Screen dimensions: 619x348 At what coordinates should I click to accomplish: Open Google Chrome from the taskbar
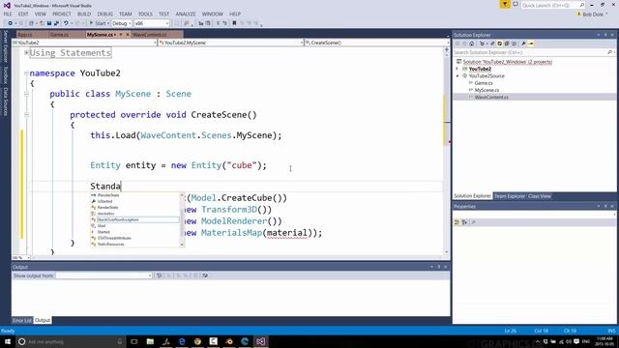point(197,341)
